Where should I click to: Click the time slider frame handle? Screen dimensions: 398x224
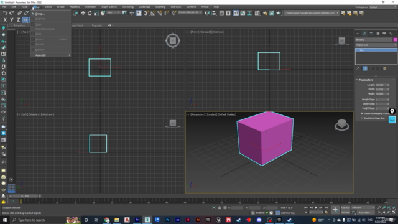[25, 196]
